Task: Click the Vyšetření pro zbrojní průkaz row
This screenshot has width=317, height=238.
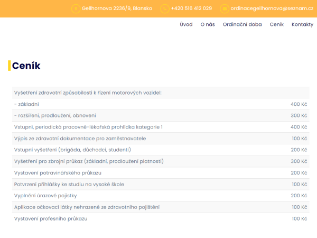Action: [x=161, y=161]
